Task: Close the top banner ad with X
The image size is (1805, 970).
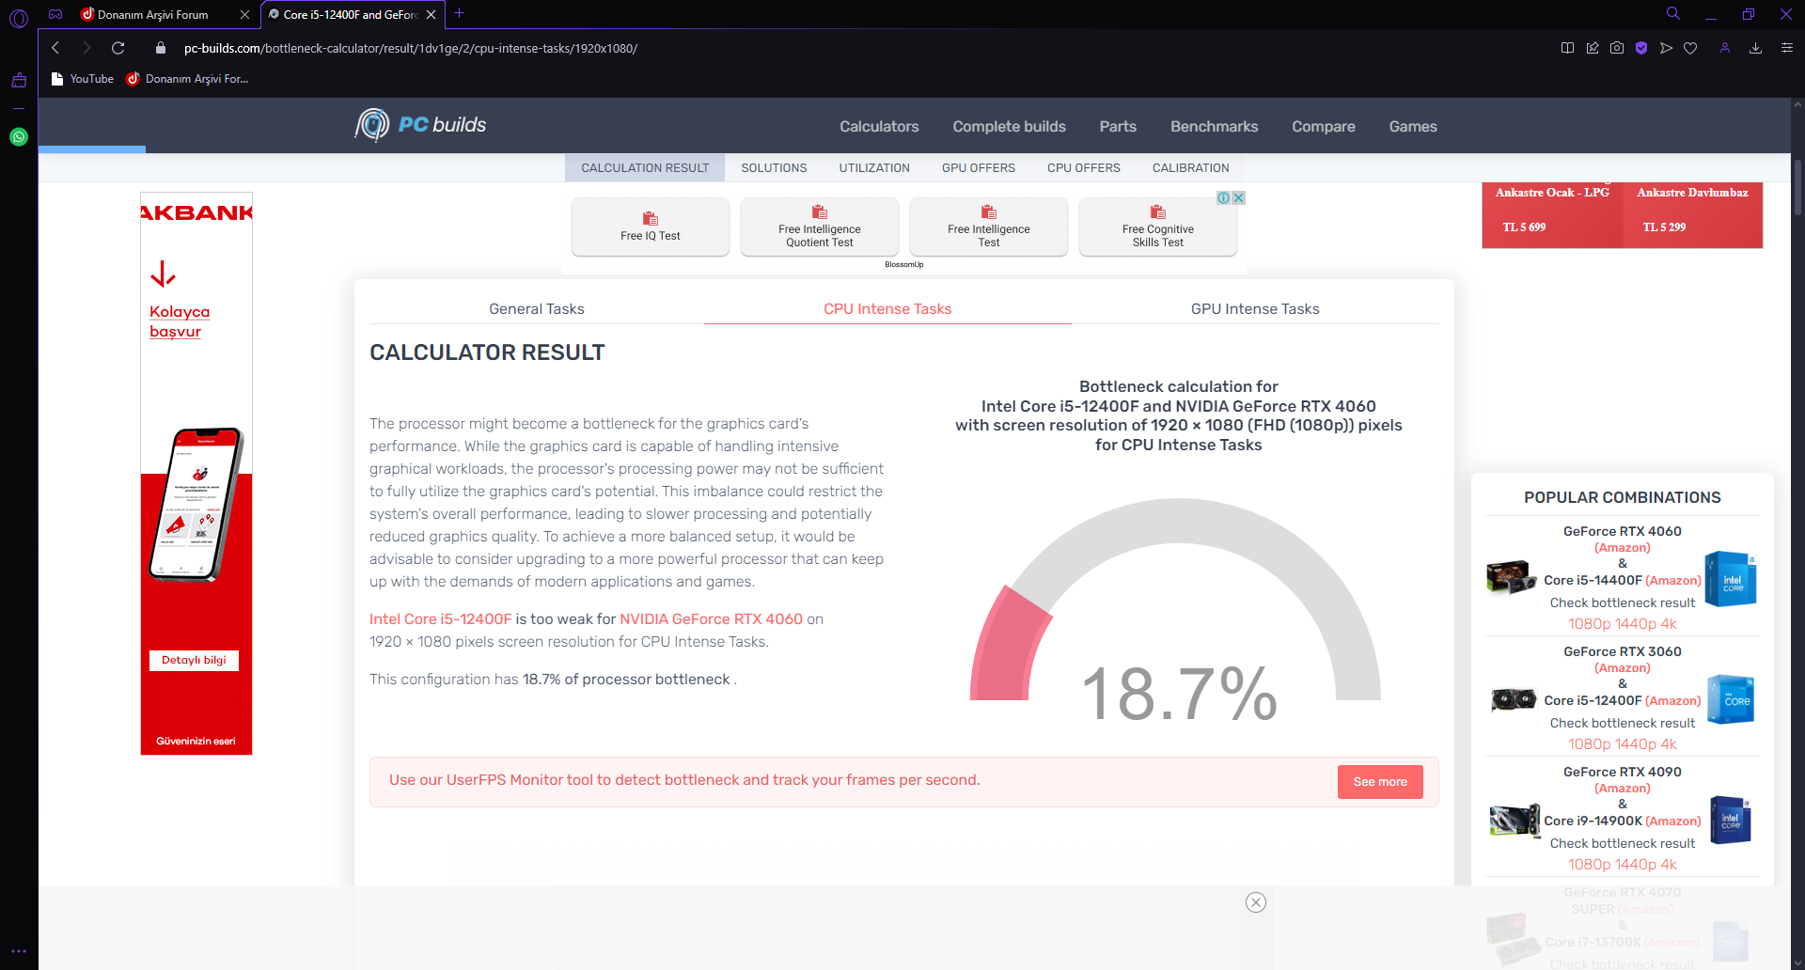Action: point(1239,197)
